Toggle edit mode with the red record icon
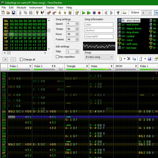 click(x=99, y=13)
